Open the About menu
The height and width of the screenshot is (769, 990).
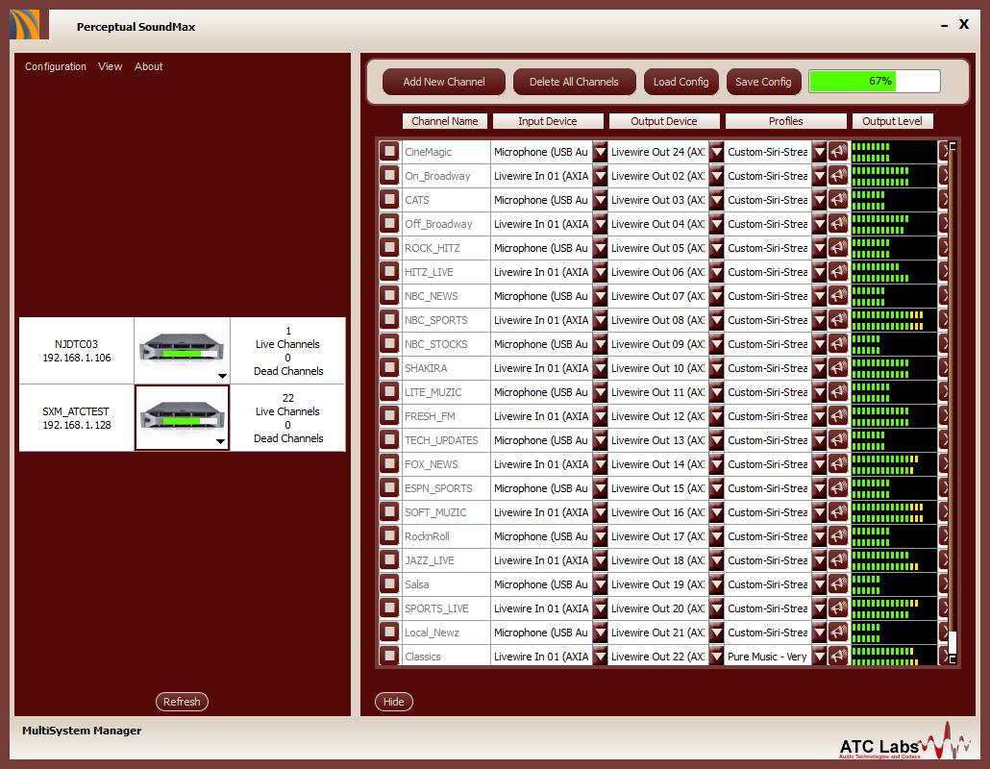pyautogui.click(x=148, y=66)
